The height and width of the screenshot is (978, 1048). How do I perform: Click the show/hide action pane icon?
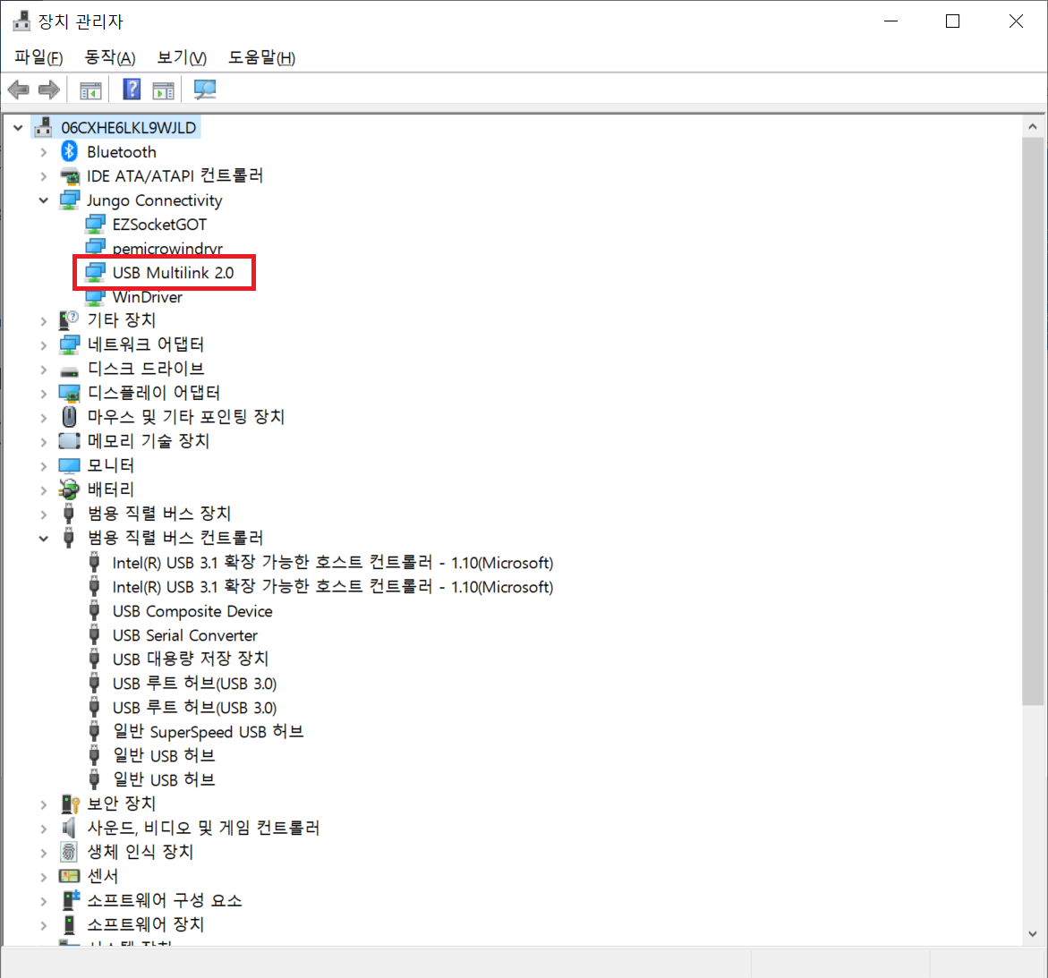point(163,89)
